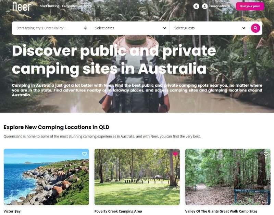The height and width of the screenshot is (215, 274).
Task: Use current location target icon
Action: coord(86,28)
